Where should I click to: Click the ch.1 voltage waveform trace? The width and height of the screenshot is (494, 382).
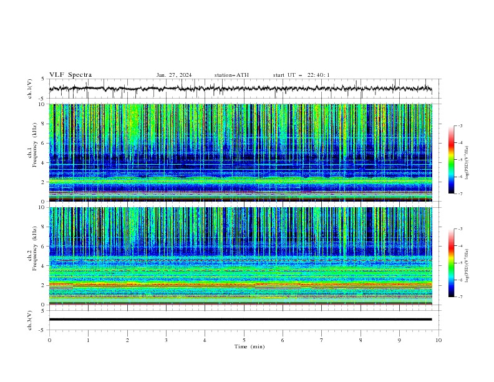(x=240, y=89)
